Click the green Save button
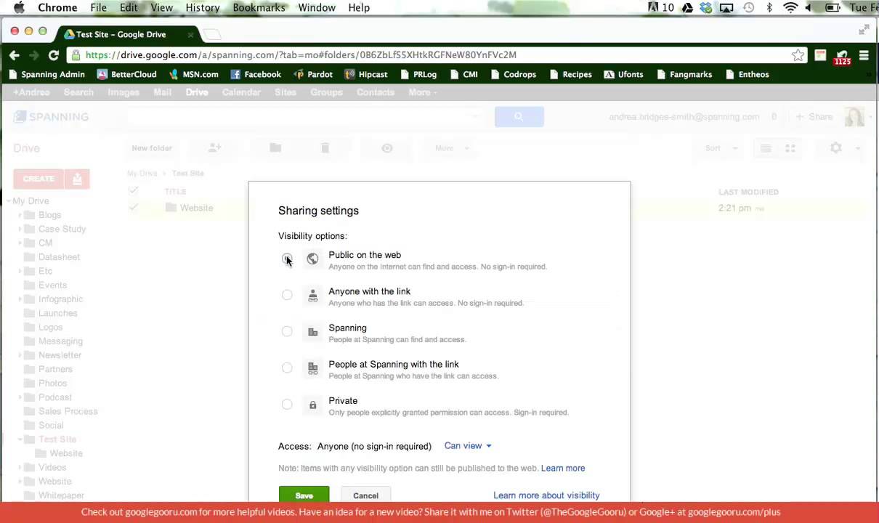This screenshot has height=523, width=879. coord(304,495)
